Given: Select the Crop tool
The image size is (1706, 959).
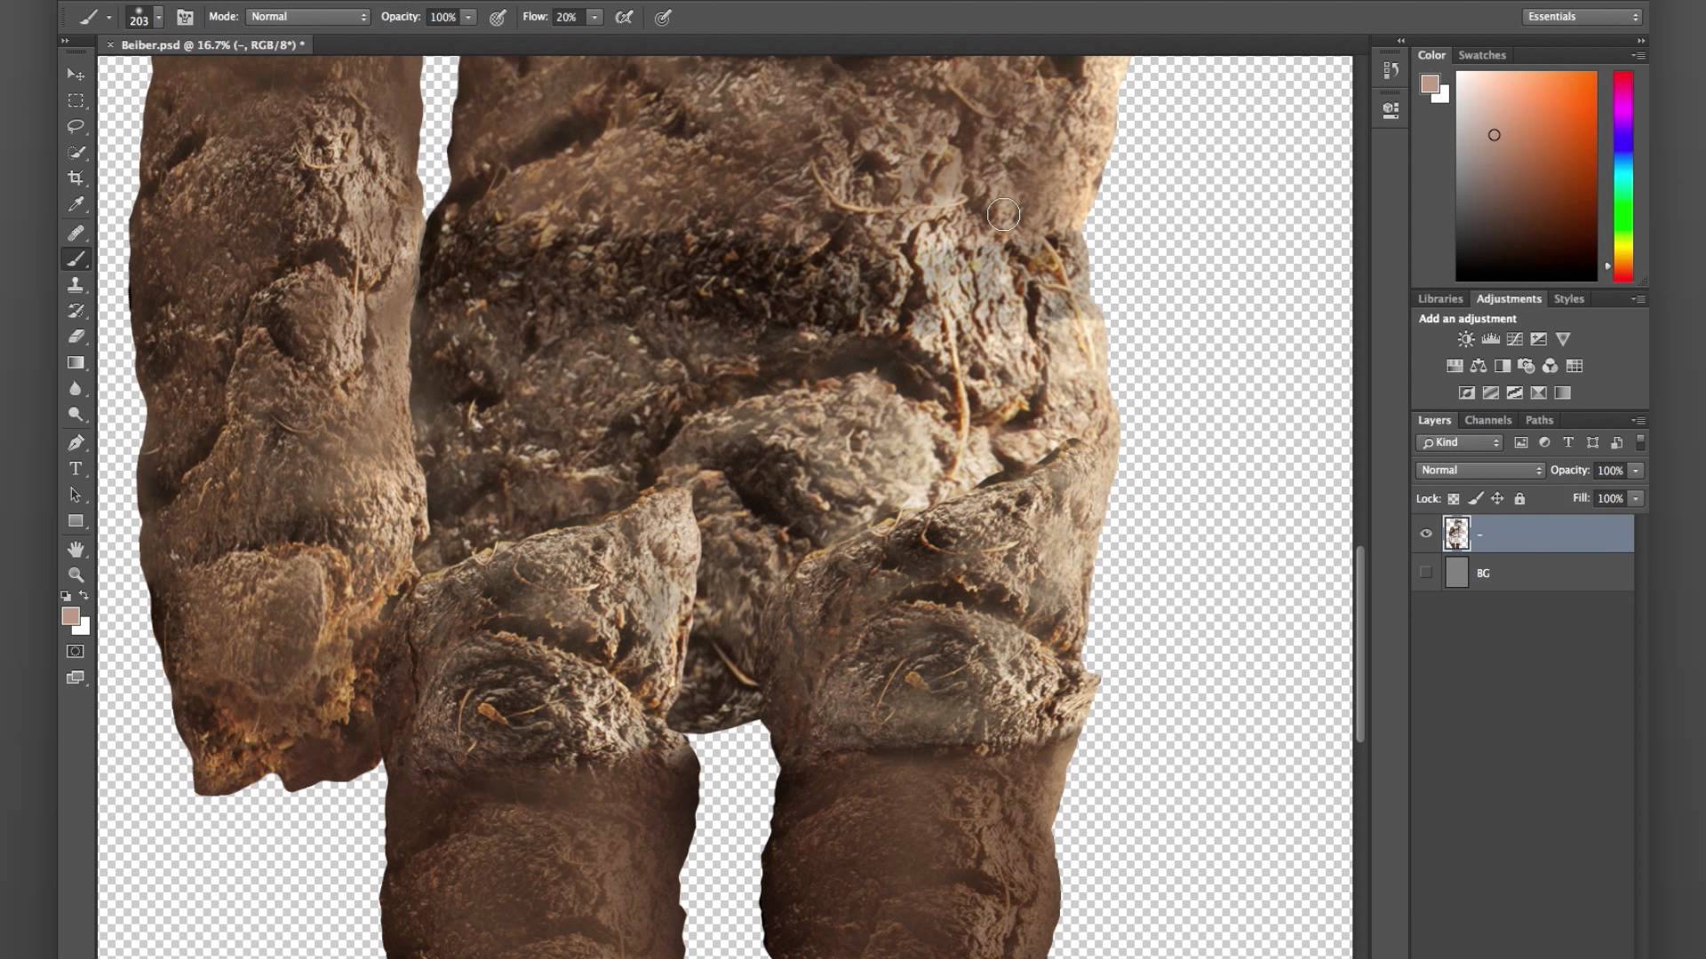Looking at the screenshot, I should tap(76, 178).
